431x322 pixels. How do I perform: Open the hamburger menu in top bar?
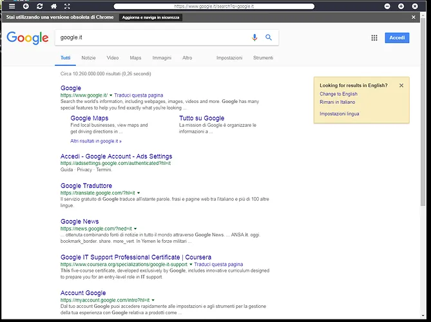point(12,6)
